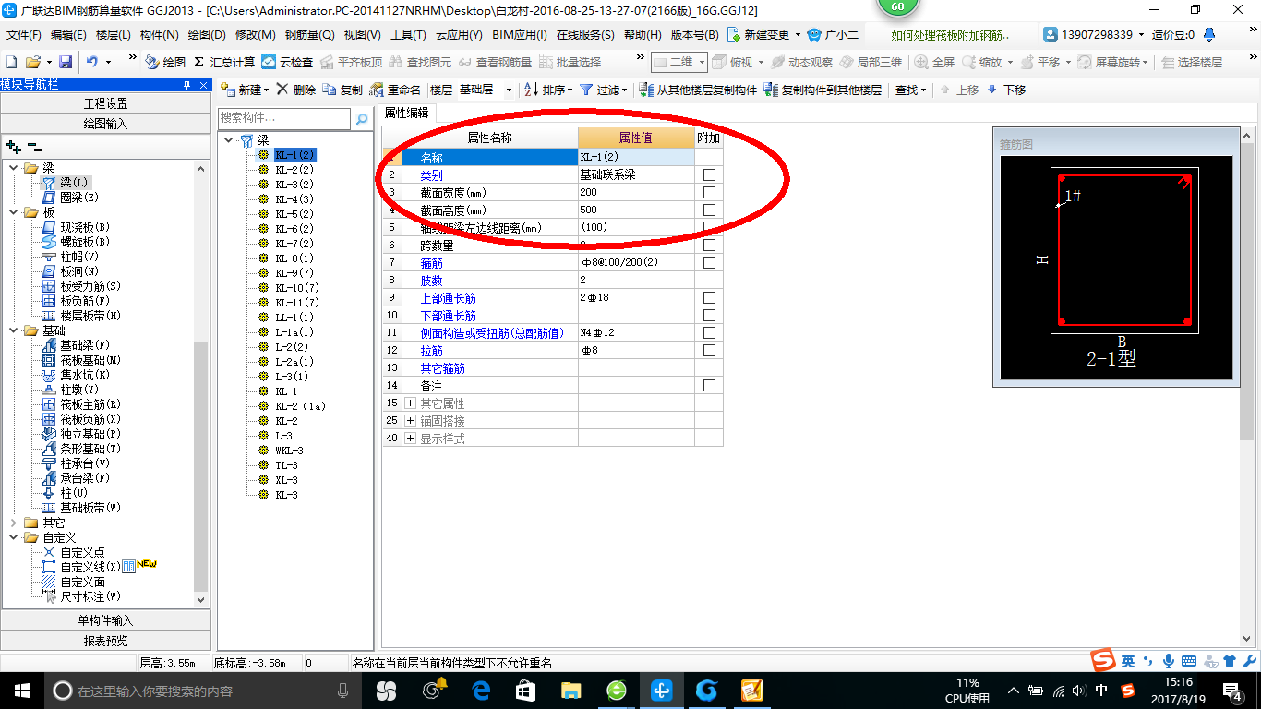Click 下移 move down arrow

pyautogui.click(x=1006, y=90)
